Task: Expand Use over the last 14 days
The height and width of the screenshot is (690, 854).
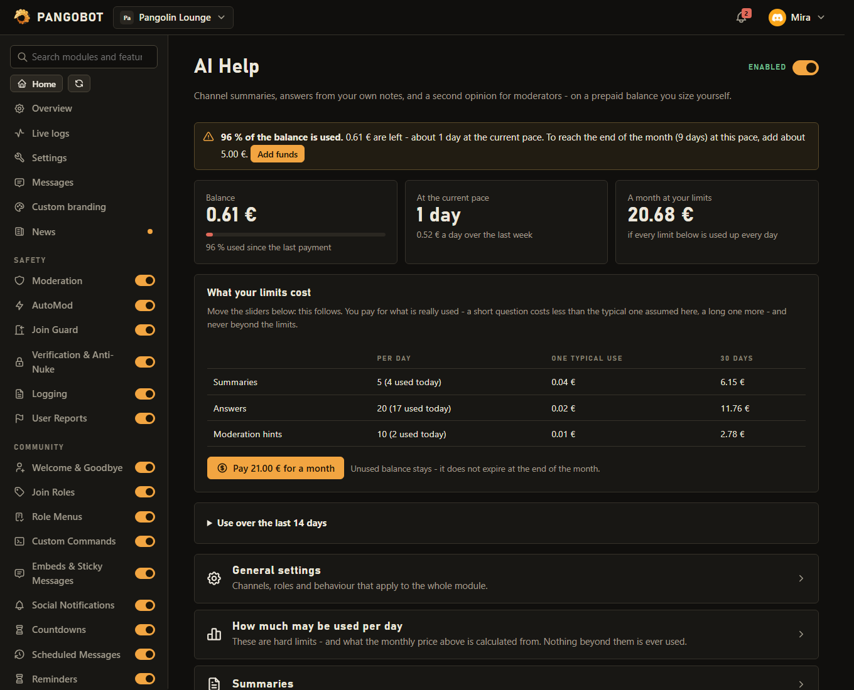Action: 506,523
